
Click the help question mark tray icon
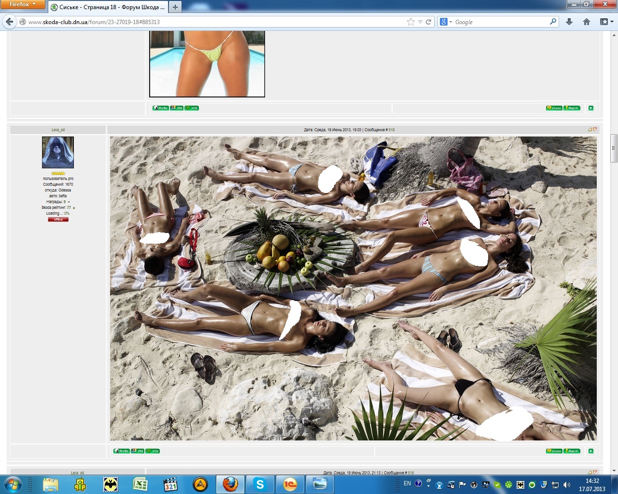[x=418, y=483]
